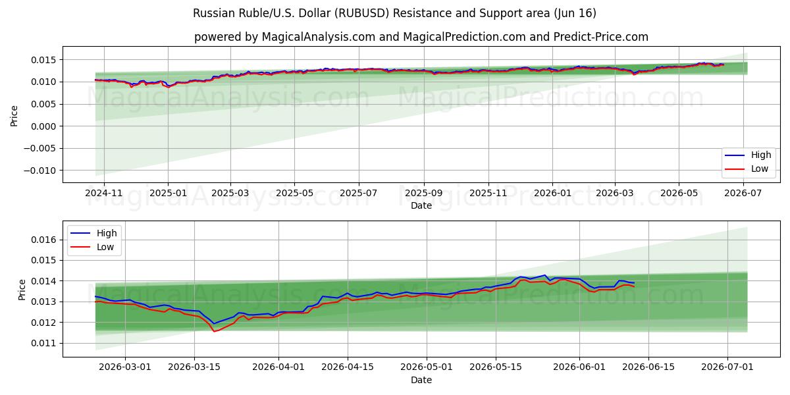Click the '2024-11' date tick label
790x395 pixels.
pos(104,193)
